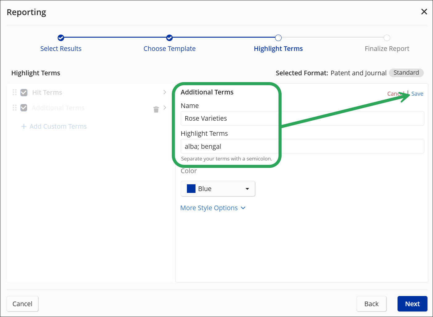Click the Name field containing Rose Varieties

278,118
